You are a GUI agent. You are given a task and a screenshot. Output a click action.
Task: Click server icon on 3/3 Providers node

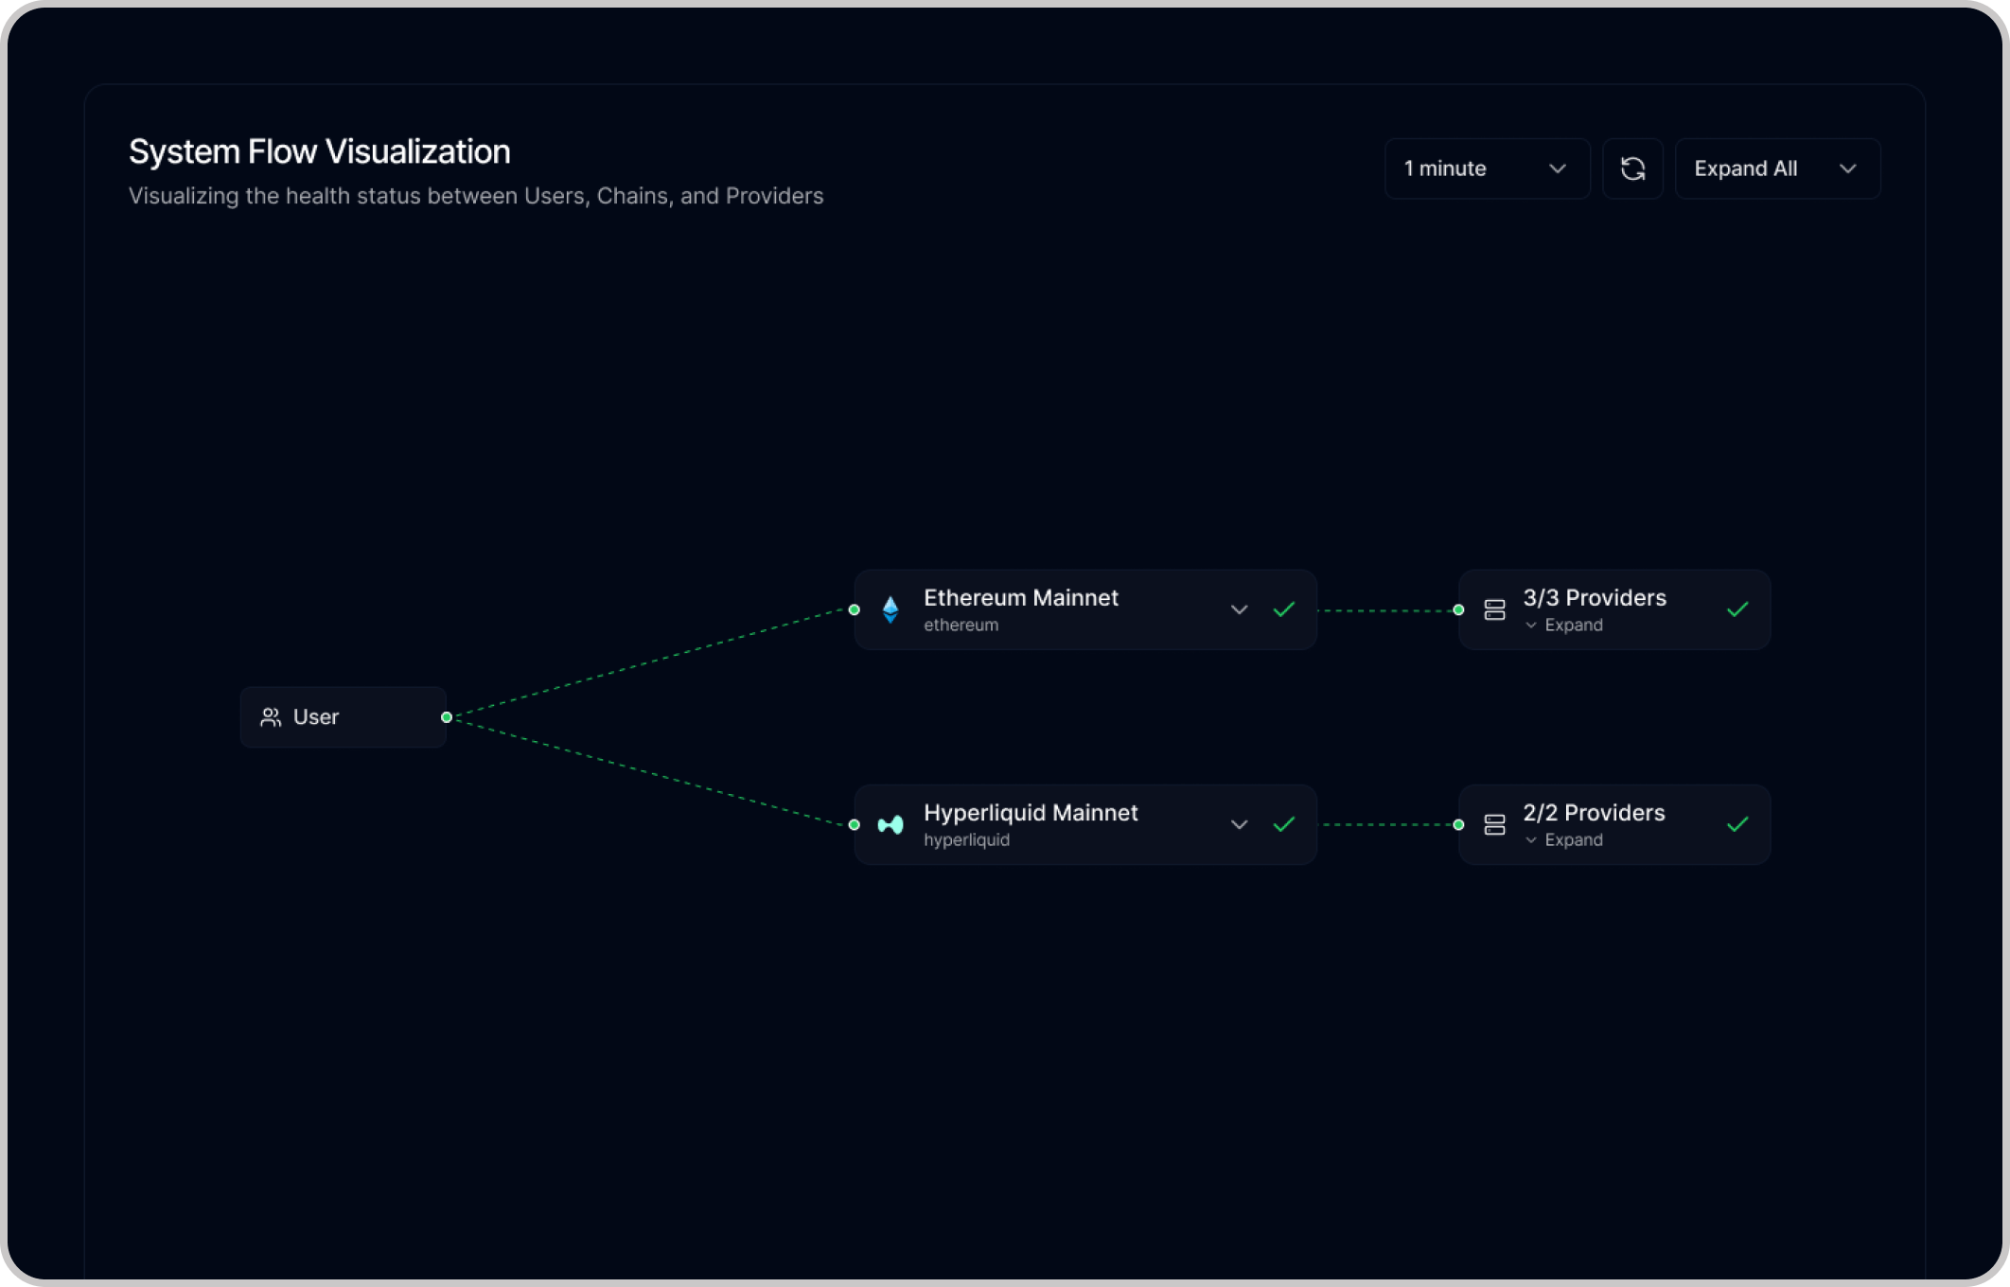tap(1494, 609)
